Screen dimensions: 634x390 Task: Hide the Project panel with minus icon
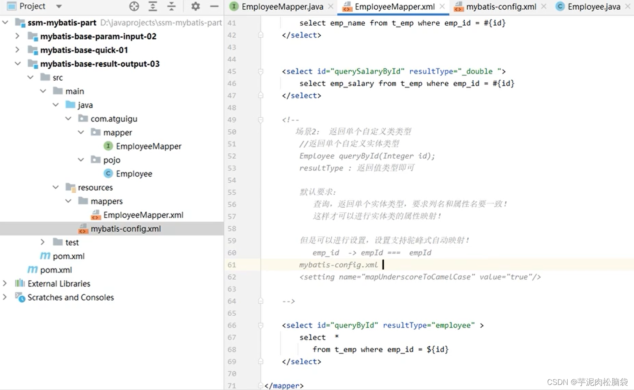pos(214,6)
